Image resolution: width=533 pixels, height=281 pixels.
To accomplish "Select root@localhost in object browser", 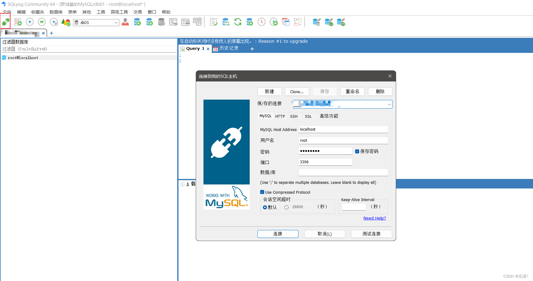I will pyautogui.click(x=23, y=58).
